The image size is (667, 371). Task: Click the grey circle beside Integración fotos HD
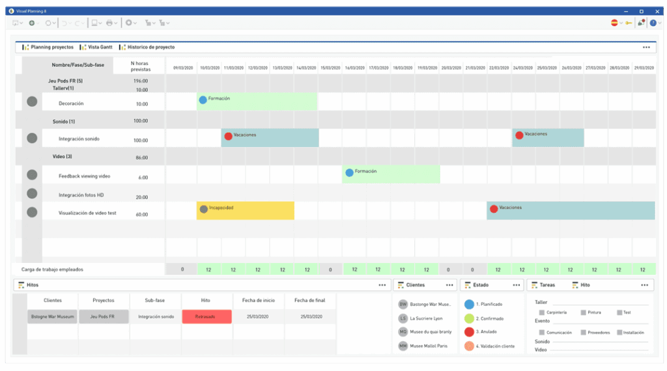coord(32,193)
